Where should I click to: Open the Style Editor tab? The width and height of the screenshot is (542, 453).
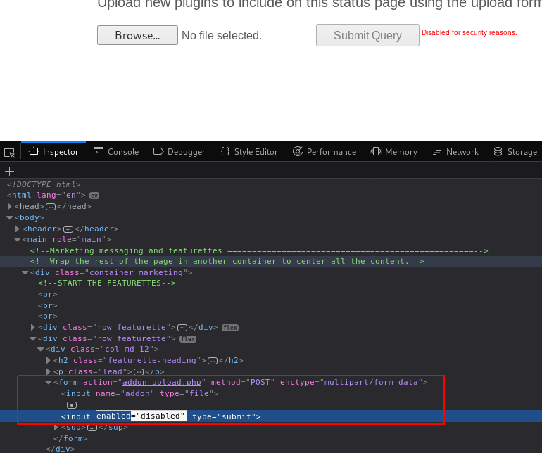click(x=249, y=152)
